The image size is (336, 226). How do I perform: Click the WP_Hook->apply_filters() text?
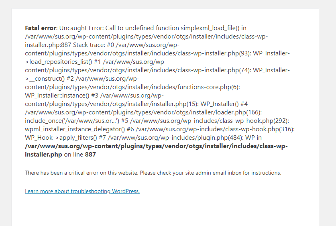[61, 138]
